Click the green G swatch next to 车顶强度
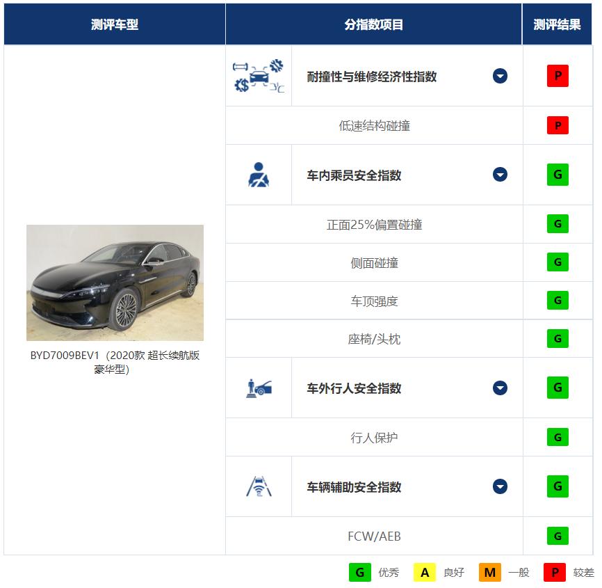Image resolution: width=602 pixels, height=588 pixels. [556, 300]
